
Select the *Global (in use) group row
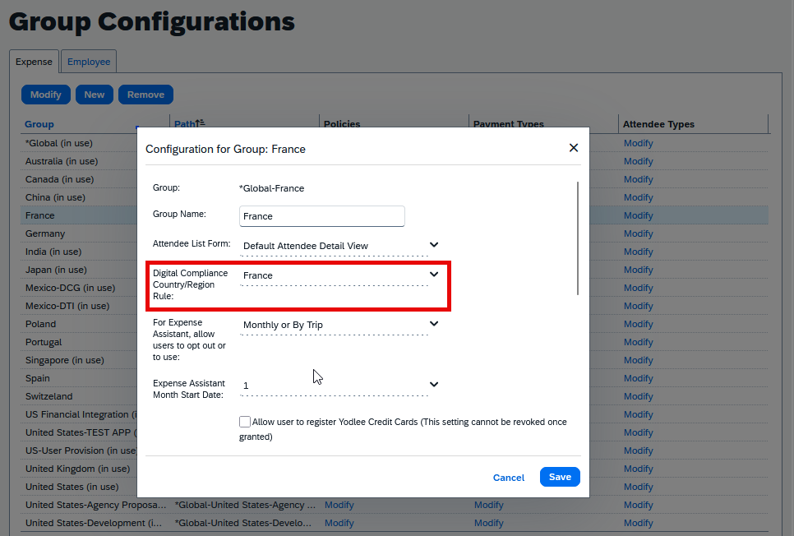tap(58, 143)
